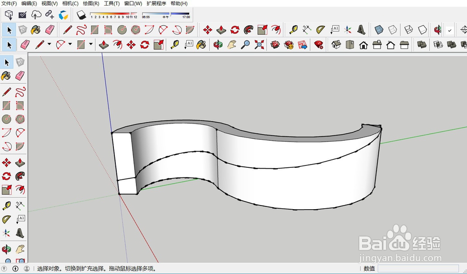Open the 扩展程序 menu

coord(156,4)
